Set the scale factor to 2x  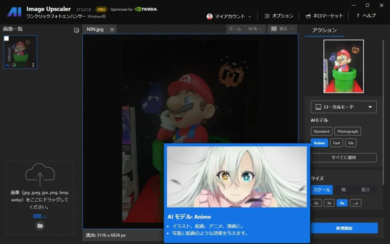tap(316, 203)
